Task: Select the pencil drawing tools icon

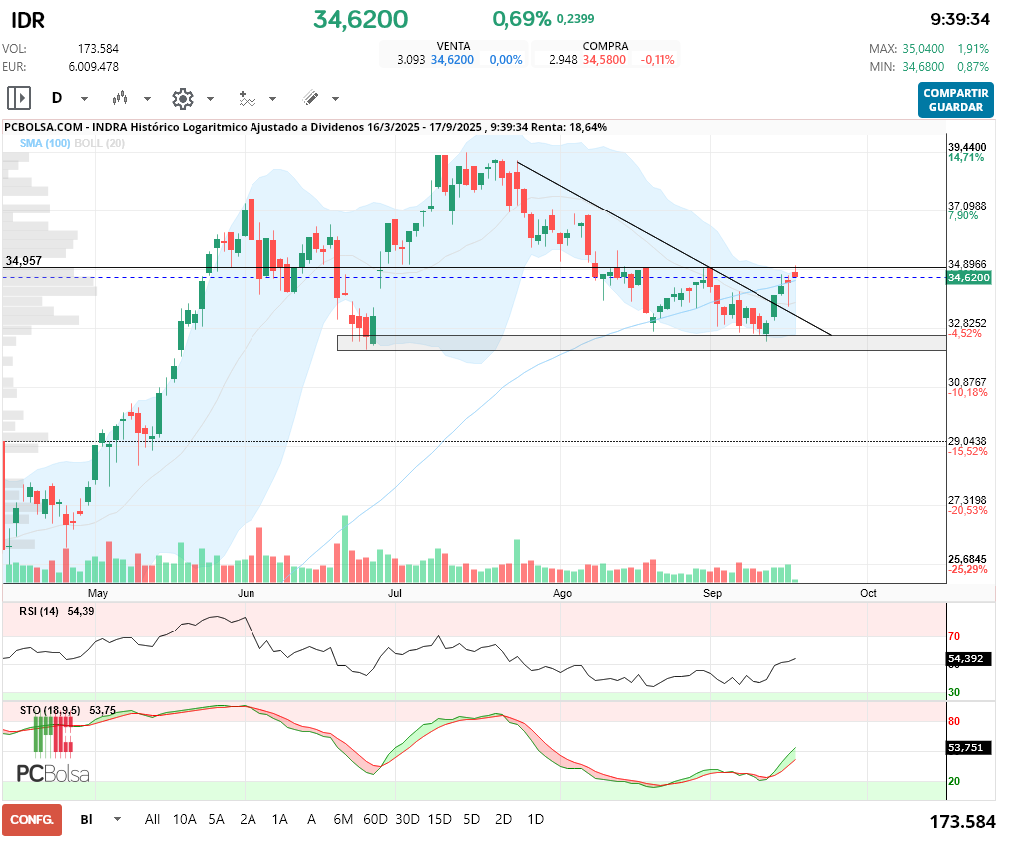Action: coord(310,98)
